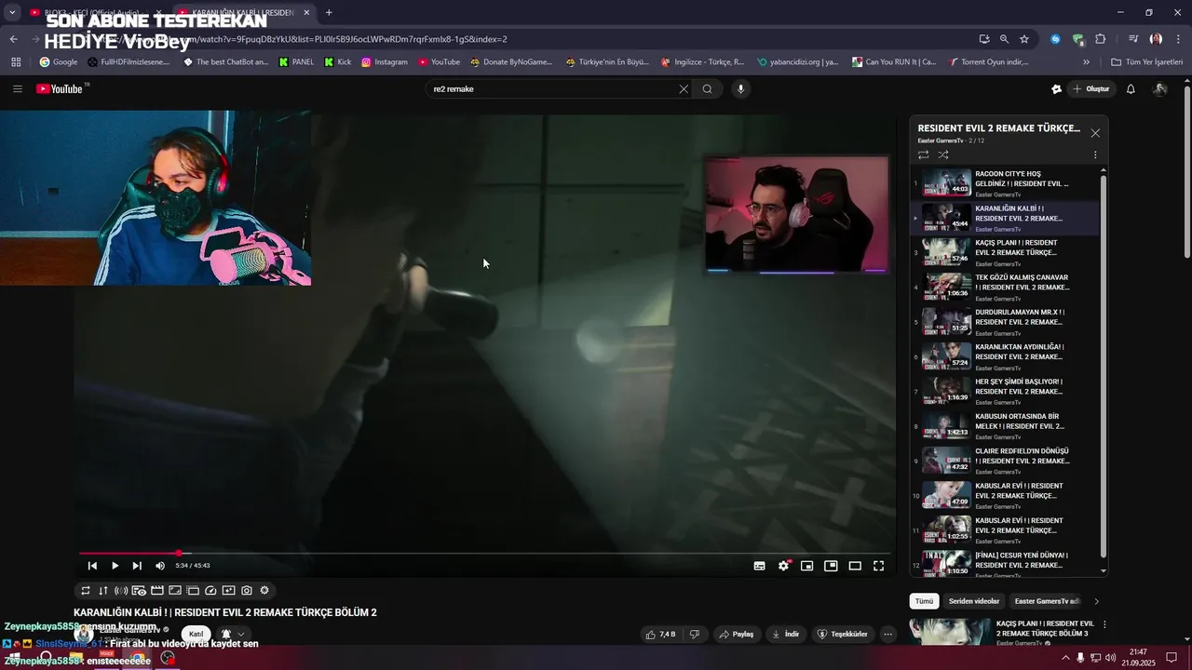This screenshot has height=670, width=1192.
Task: Click the search magnifier button
Action: pos(708,89)
